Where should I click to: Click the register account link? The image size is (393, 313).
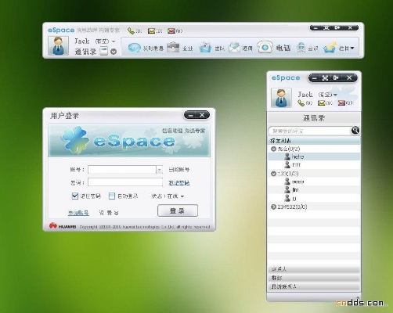click(x=78, y=213)
